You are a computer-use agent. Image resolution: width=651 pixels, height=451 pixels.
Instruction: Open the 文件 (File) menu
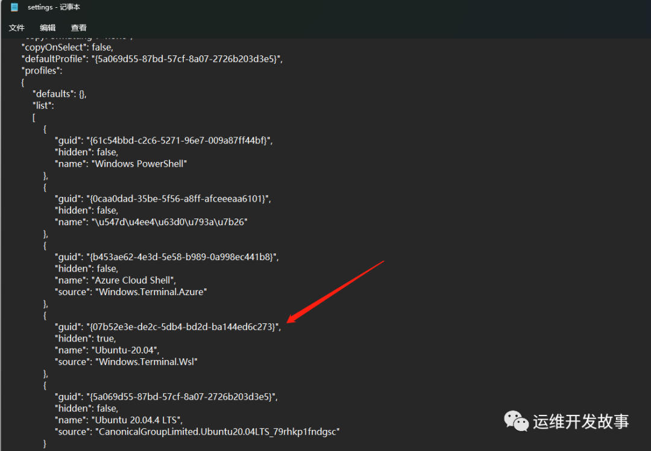pos(17,28)
